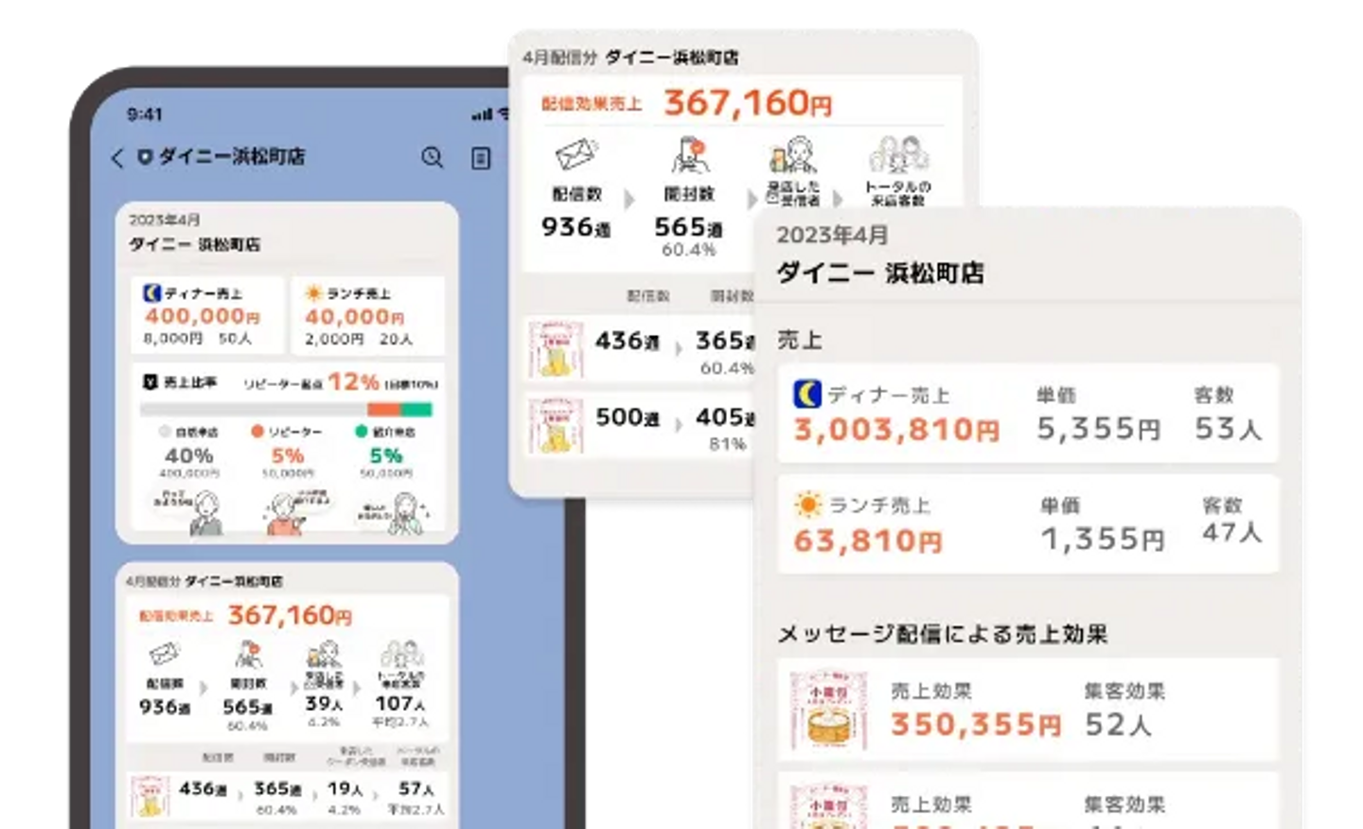Screen dimensions: 1363x829
Task: Tap the 売上比率 shield icon on phone
Action: (x=150, y=382)
